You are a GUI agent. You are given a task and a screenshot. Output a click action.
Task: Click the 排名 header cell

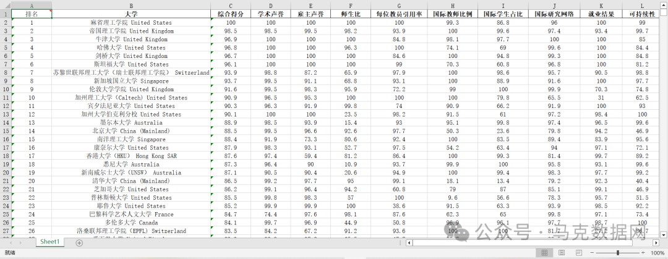(32, 14)
